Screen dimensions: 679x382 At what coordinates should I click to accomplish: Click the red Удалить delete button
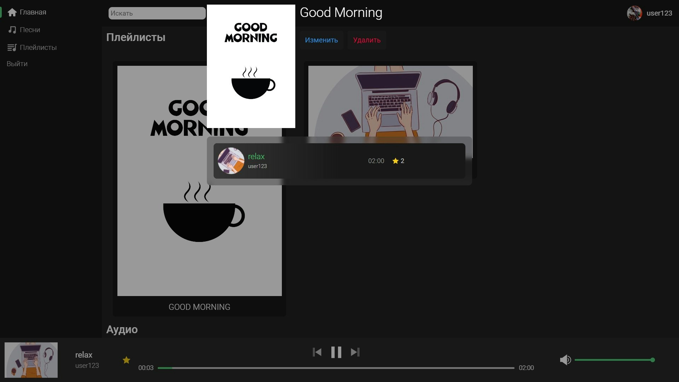pyautogui.click(x=367, y=40)
